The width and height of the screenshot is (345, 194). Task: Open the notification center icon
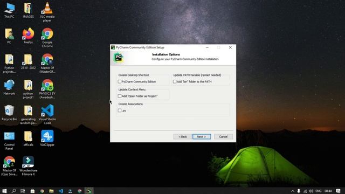(x=338, y=191)
